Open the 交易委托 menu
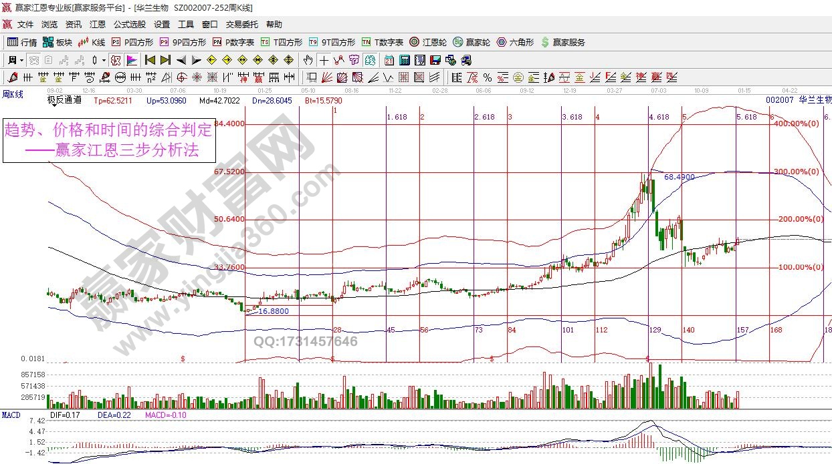 pyautogui.click(x=241, y=25)
